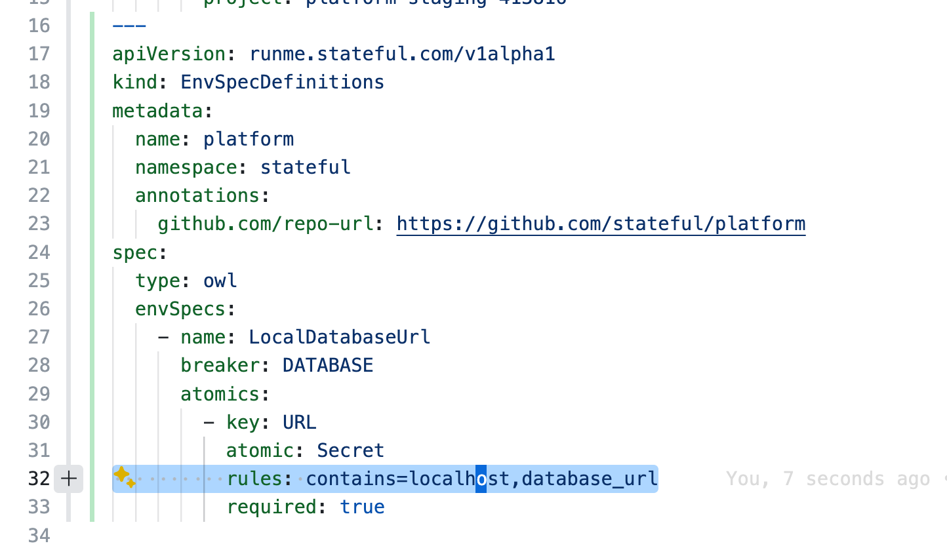Click 'database_url' inside the highlighted rules text
Viewport: 947px width, 552px height.
click(588, 478)
